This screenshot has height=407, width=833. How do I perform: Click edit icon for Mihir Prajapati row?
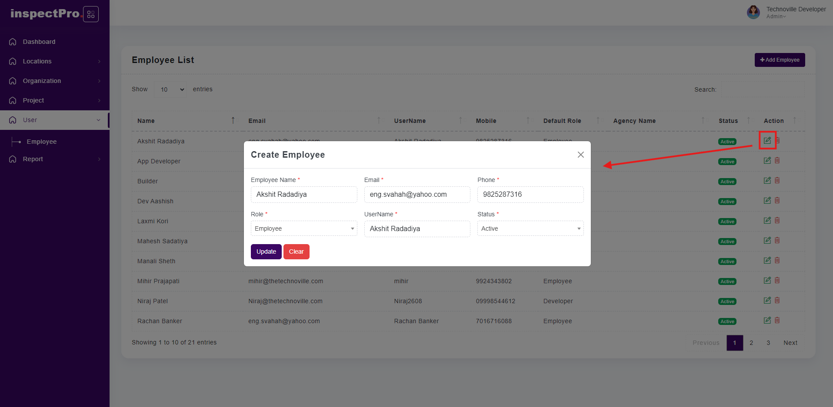pyautogui.click(x=767, y=281)
